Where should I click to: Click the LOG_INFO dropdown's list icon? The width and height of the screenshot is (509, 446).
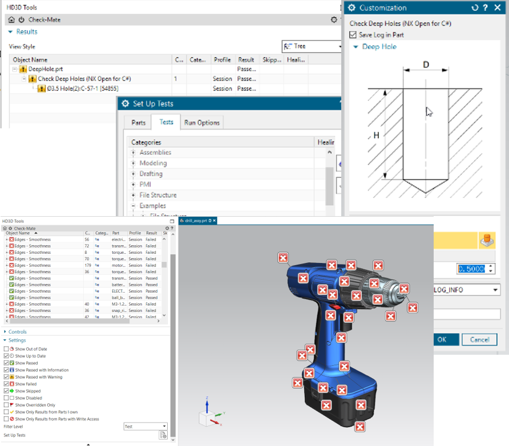(x=495, y=290)
